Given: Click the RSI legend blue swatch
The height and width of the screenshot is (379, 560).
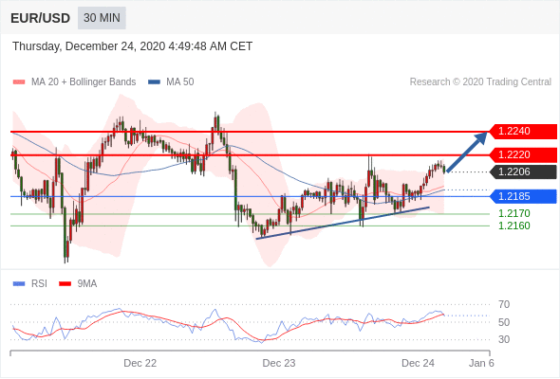Looking at the screenshot, I should coord(19,284).
